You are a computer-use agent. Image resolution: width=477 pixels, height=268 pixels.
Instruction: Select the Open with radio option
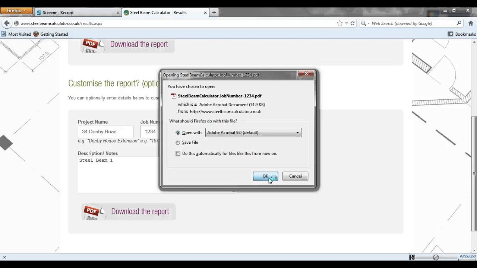click(x=178, y=133)
